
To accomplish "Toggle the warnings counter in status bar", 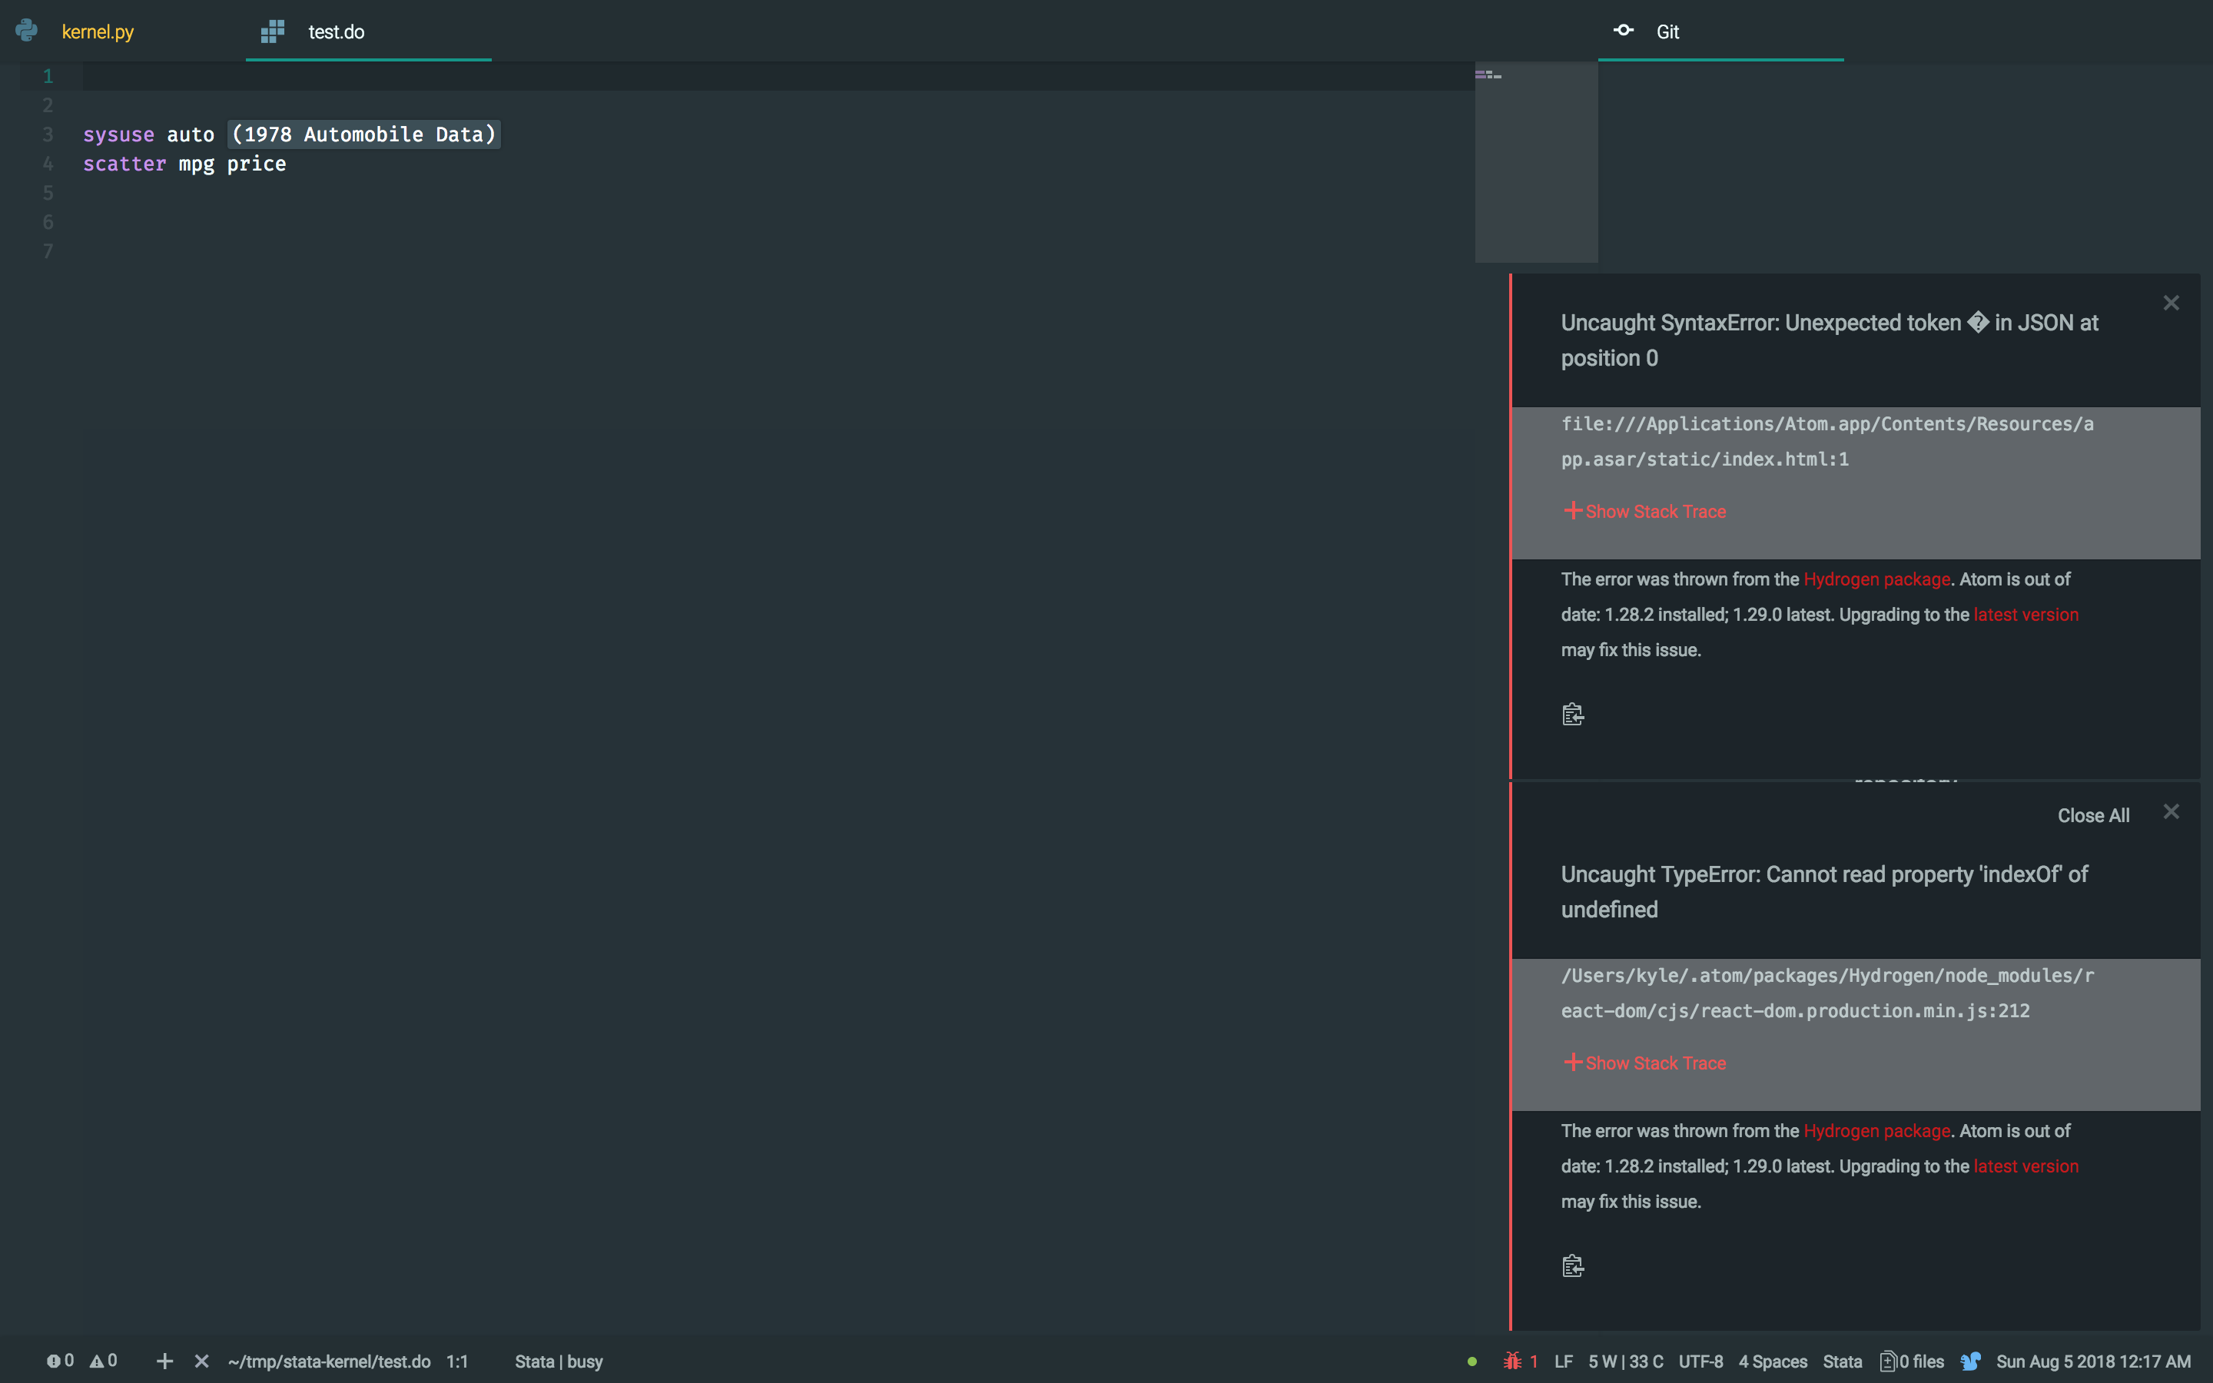I will (x=103, y=1360).
